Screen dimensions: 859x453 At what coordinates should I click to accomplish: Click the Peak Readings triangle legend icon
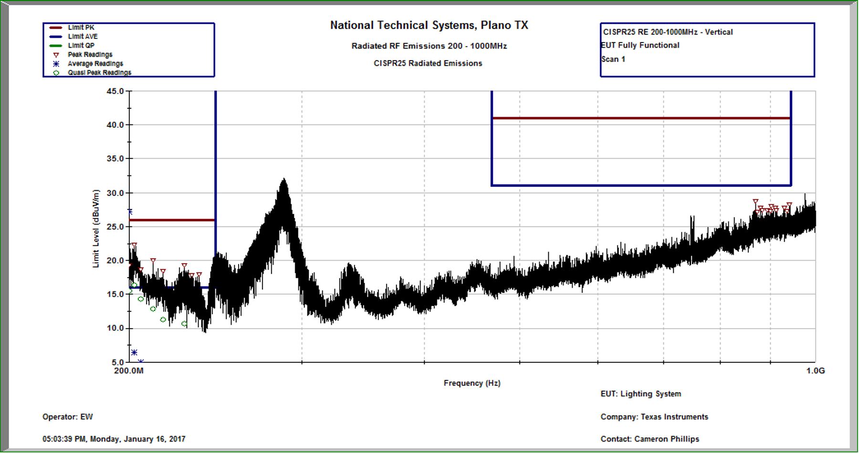(x=56, y=55)
